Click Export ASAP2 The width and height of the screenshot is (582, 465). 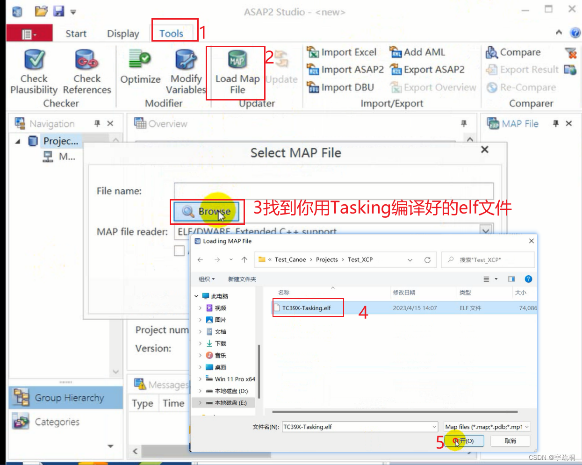pos(427,70)
